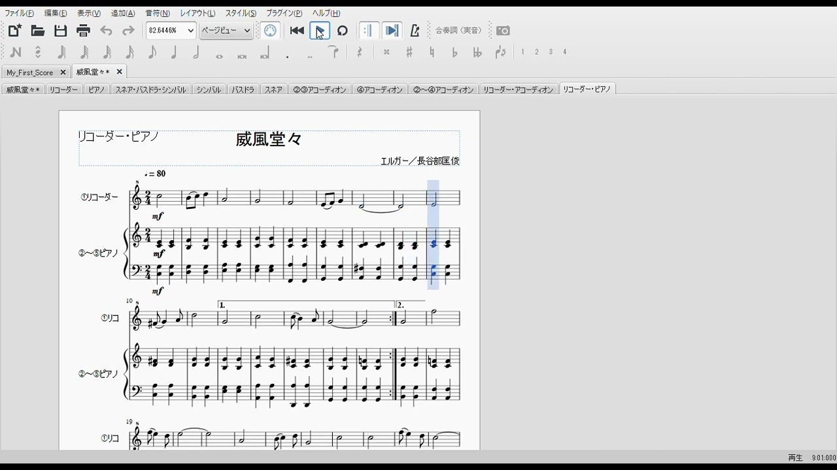Add a tie to note

pyautogui.click(x=333, y=52)
